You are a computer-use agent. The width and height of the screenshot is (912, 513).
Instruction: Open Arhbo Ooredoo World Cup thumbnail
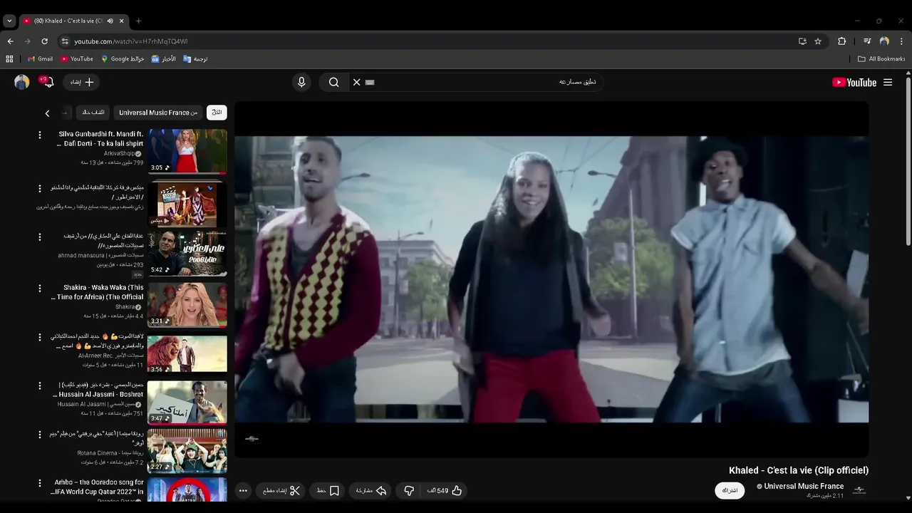(x=187, y=489)
